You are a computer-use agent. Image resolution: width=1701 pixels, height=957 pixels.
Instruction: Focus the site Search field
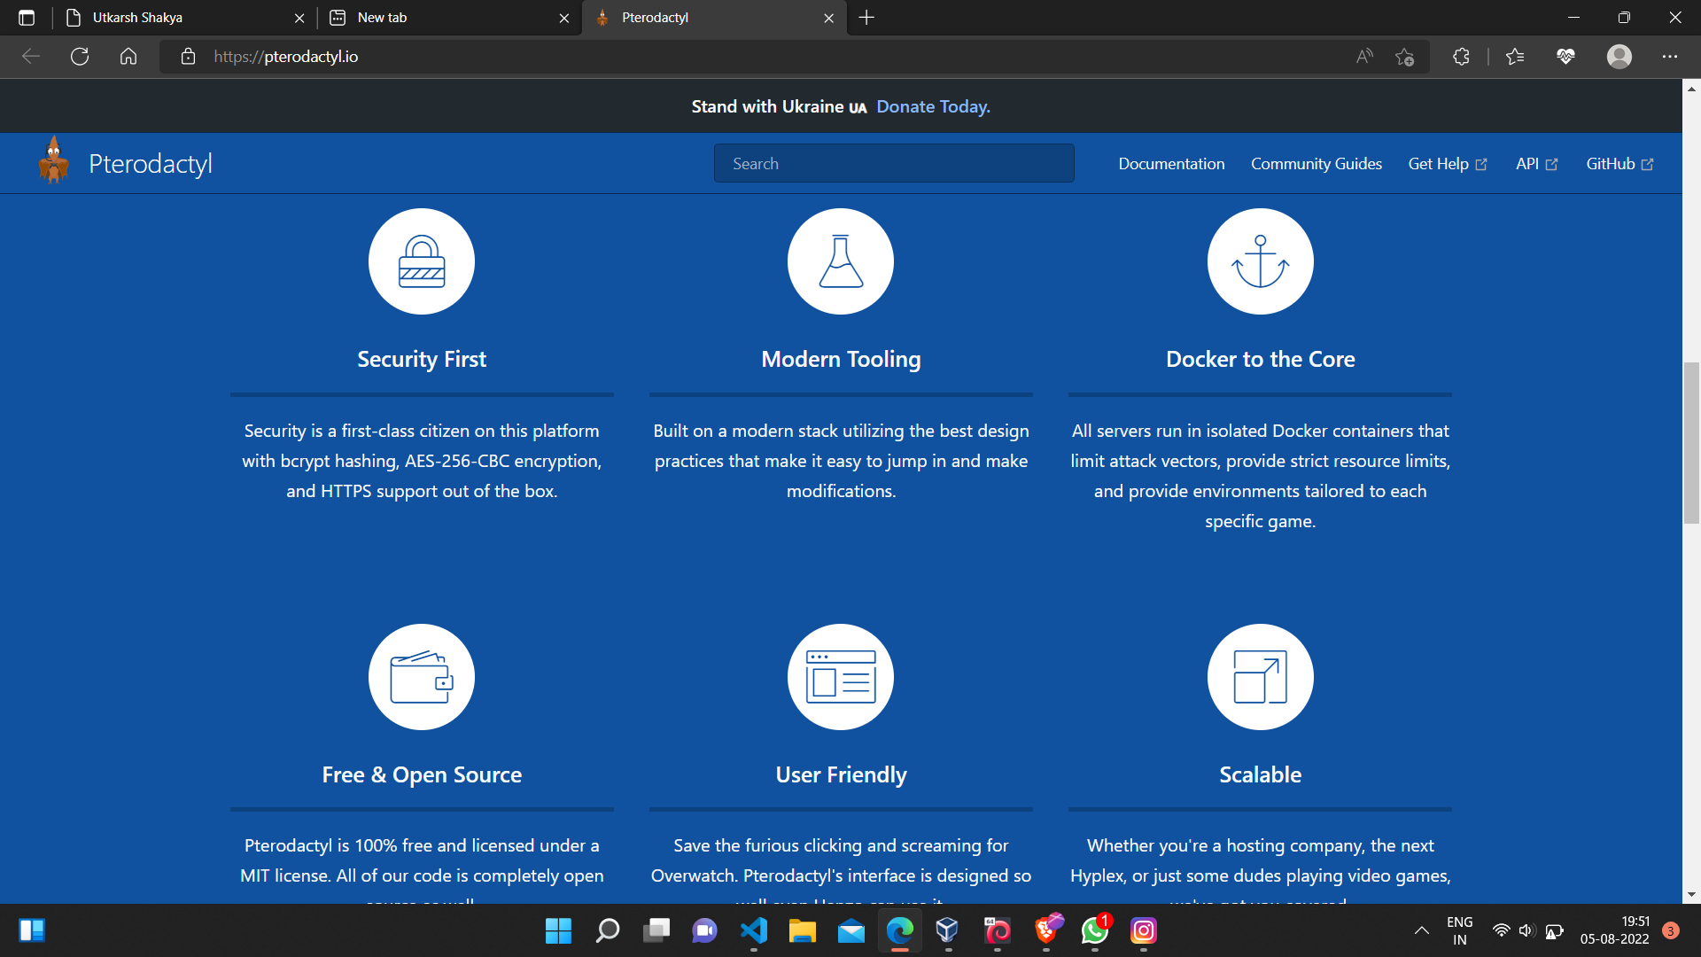click(x=894, y=163)
